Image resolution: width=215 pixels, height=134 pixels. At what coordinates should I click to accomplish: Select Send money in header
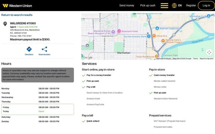(x=127, y=5)
